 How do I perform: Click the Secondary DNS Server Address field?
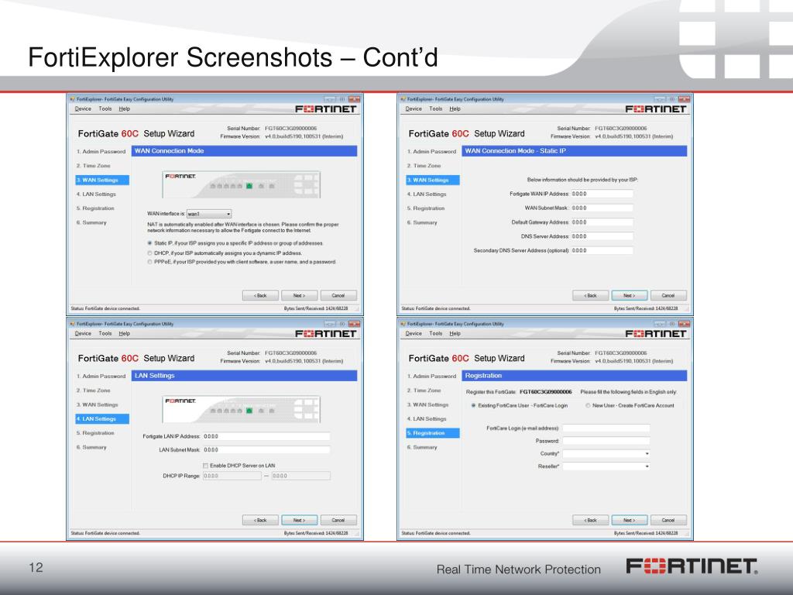[x=602, y=250]
